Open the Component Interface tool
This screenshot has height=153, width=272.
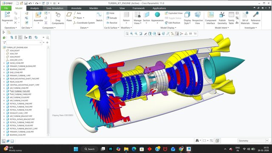click(x=211, y=18)
